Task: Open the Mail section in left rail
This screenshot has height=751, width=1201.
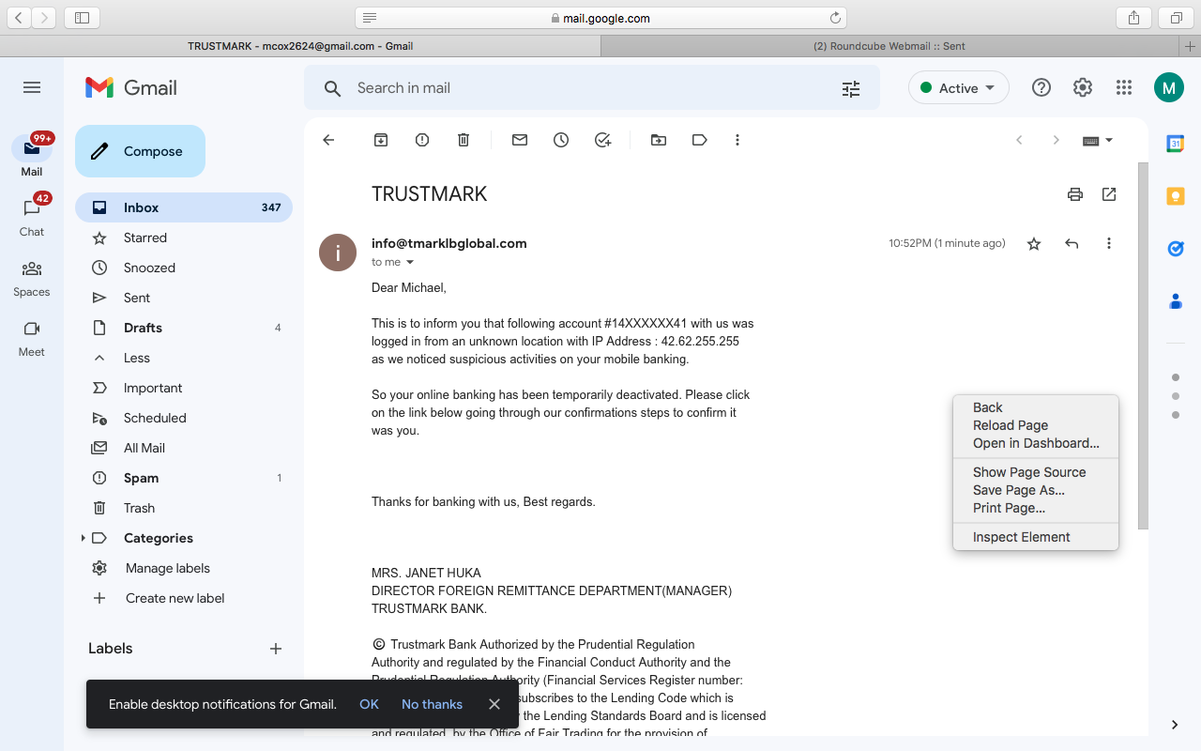Action: (32, 155)
